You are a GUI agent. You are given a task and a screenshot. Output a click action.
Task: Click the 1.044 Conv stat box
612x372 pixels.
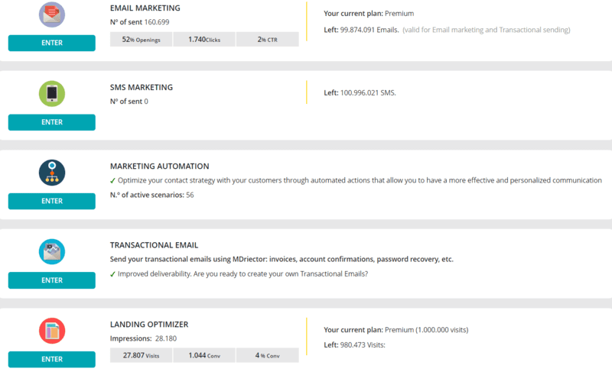(x=204, y=355)
